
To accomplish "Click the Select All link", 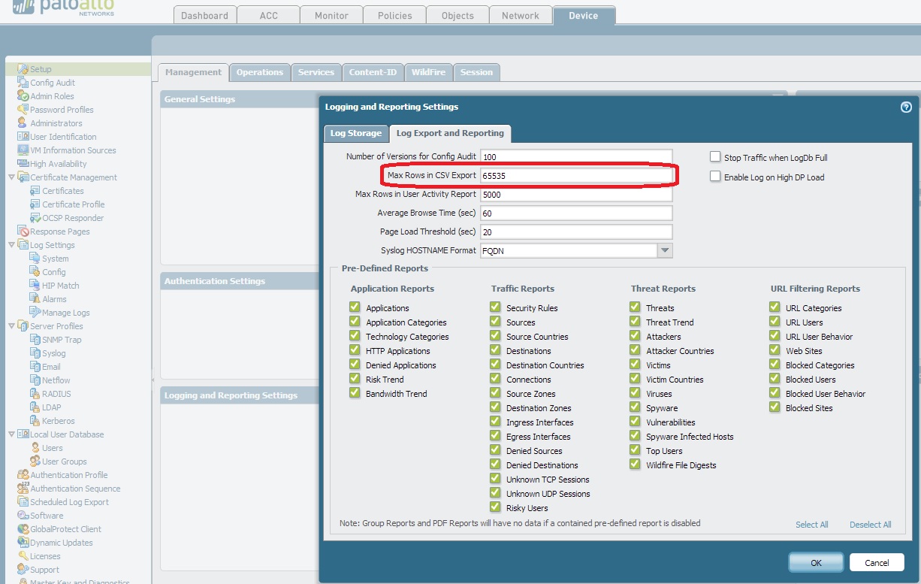I will click(x=811, y=525).
